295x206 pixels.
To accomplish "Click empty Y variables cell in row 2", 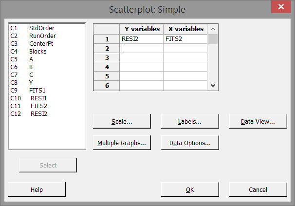I will [x=141, y=48].
